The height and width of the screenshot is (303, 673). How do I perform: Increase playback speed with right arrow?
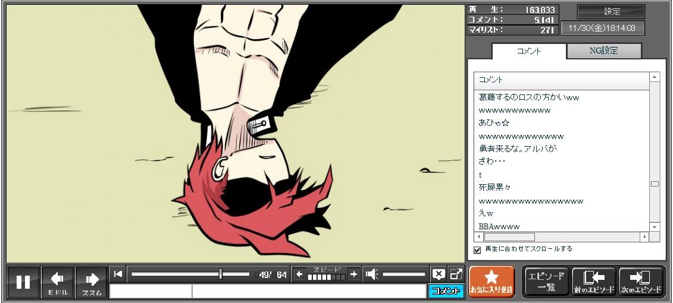coord(353,274)
